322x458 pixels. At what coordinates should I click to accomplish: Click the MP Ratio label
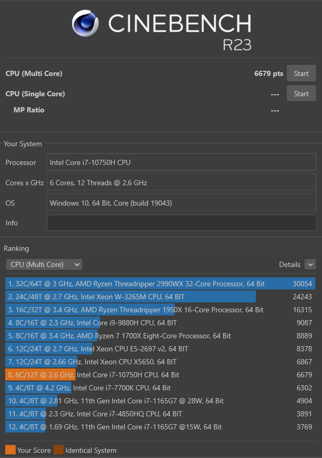click(29, 110)
